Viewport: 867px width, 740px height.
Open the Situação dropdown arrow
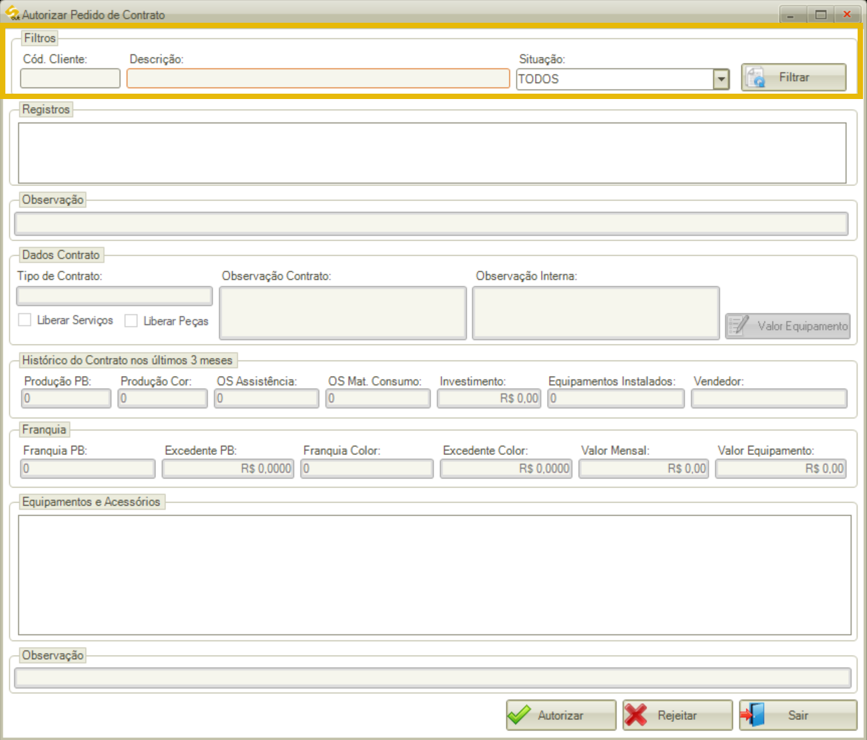pos(721,79)
